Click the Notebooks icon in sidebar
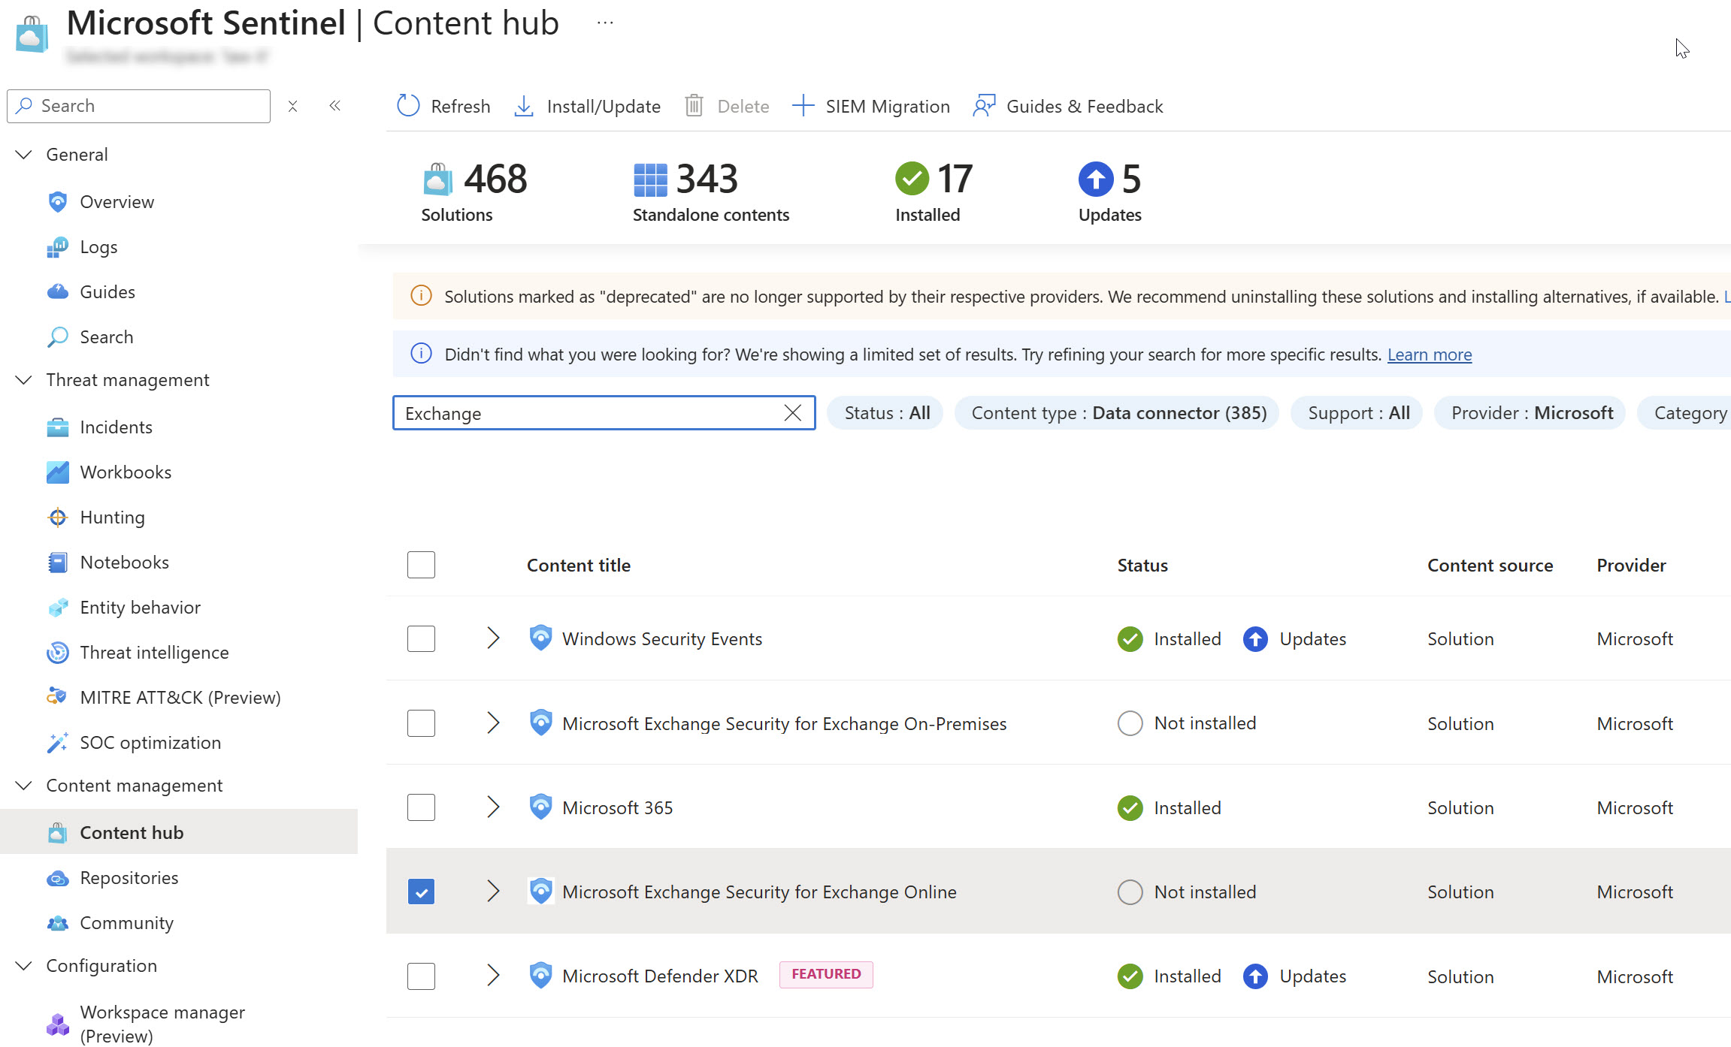 (x=58, y=563)
